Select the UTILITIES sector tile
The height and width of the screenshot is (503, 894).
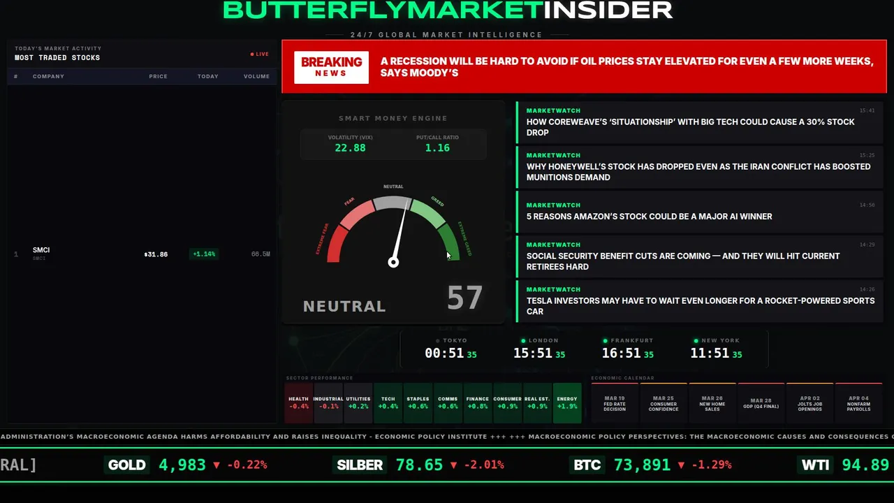(358, 403)
